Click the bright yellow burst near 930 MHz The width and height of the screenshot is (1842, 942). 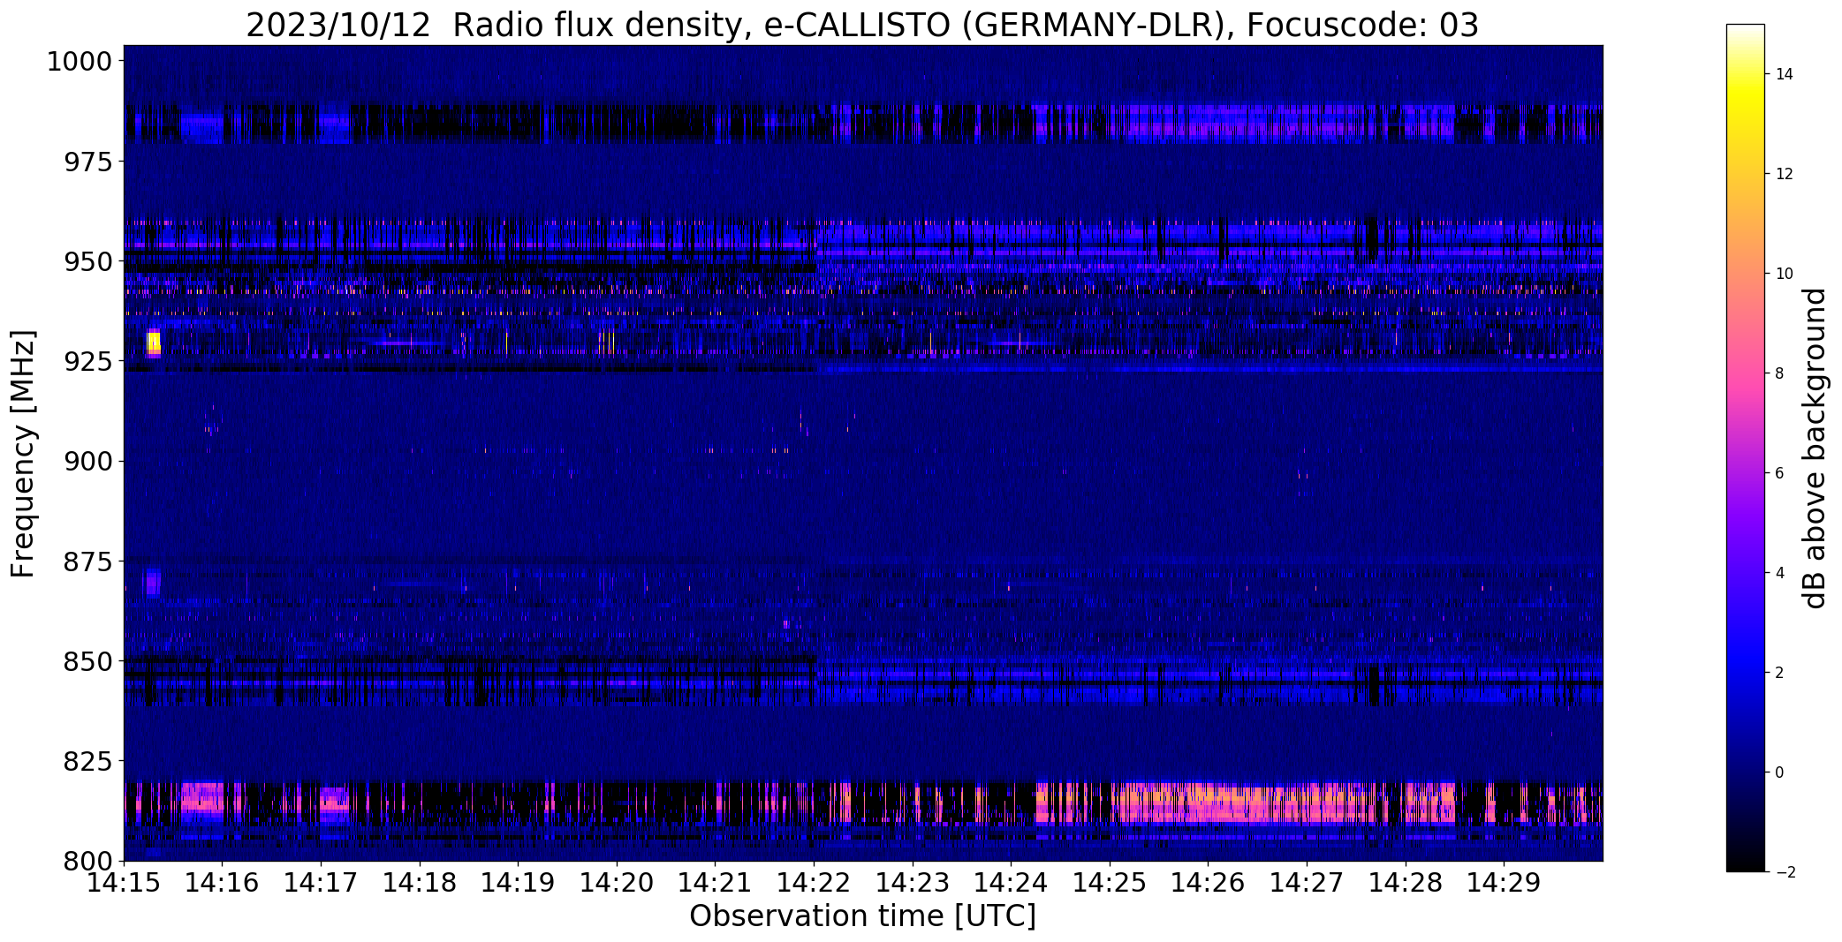pos(154,343)
